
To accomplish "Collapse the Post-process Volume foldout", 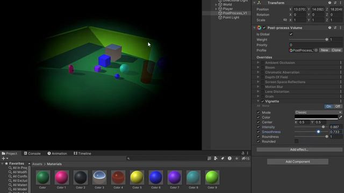I will tap(254, 28).
